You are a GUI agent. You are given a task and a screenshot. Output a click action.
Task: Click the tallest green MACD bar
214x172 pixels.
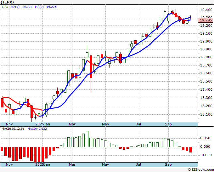pos(87,139)
